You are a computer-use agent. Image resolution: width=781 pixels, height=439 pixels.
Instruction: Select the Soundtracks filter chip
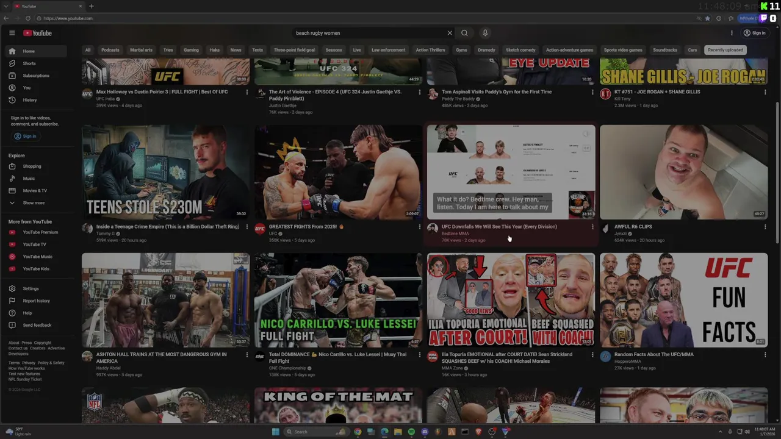click(x=665, y=50)
